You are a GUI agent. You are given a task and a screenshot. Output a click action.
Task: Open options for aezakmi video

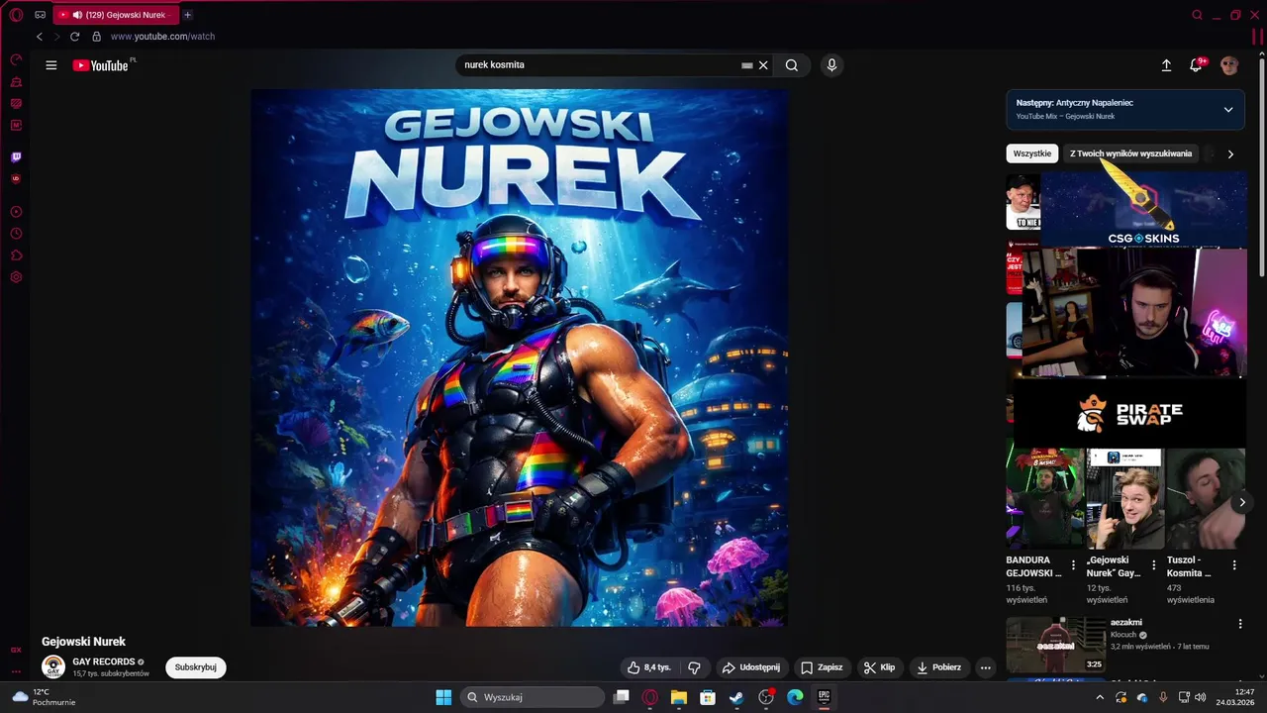(x=1240, y=624)
